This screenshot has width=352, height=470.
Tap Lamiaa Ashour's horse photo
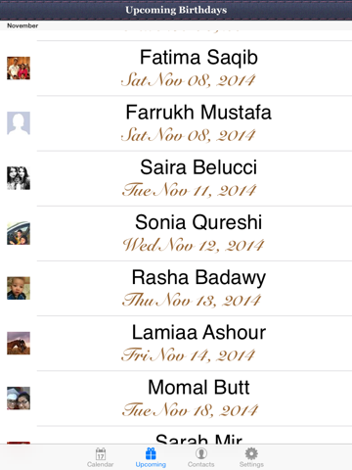click(19, 343)
